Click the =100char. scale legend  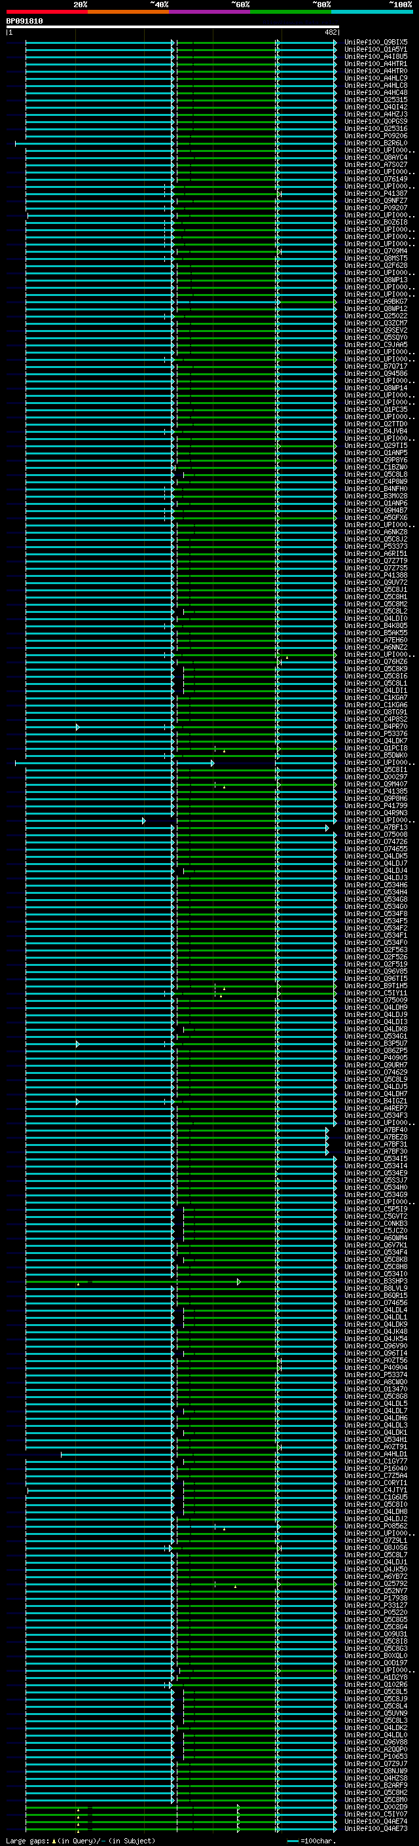click(312, 1841)
